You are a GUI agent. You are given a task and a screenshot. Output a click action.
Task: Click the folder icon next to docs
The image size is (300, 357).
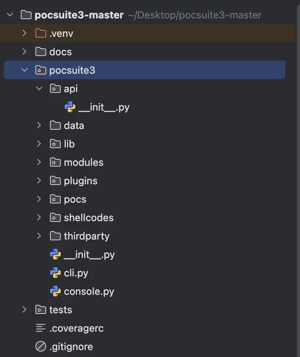pyautogui.click(x=40, y=51)
